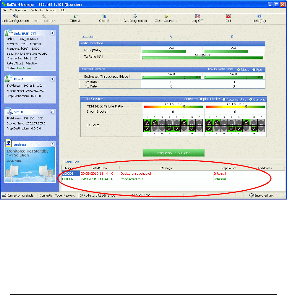Screen dimensions: 287x300
Task: Select Site B E1 port 15
Action: [x=261, y=122]
